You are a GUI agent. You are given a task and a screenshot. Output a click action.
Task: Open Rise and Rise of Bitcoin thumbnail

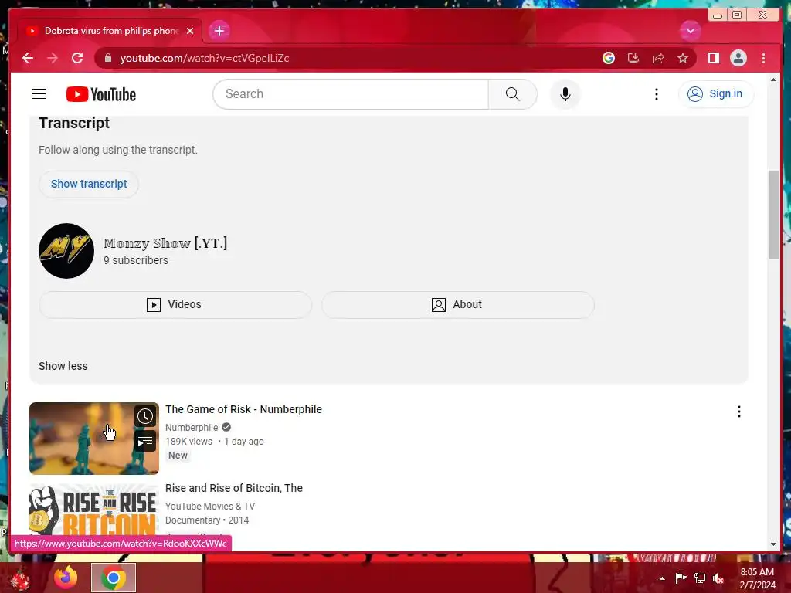coord(93,510)
